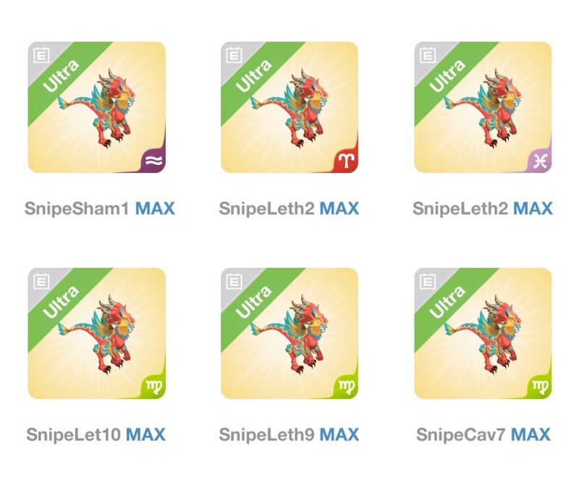Click MAX next to SnipeLet10
Image resolution: width=579 pixels, height=480 pixels.
(x=145, y=434)
